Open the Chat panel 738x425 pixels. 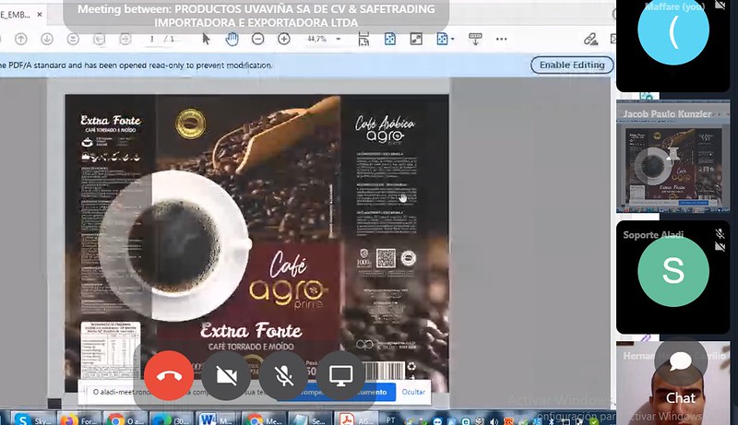[681, 376]
